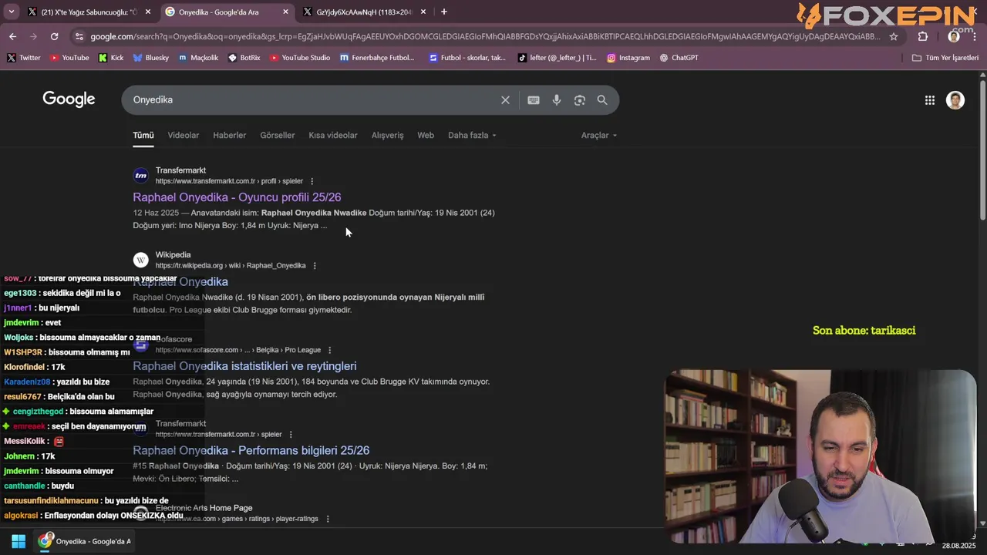Start a voice search with microphone

[557, 100]
